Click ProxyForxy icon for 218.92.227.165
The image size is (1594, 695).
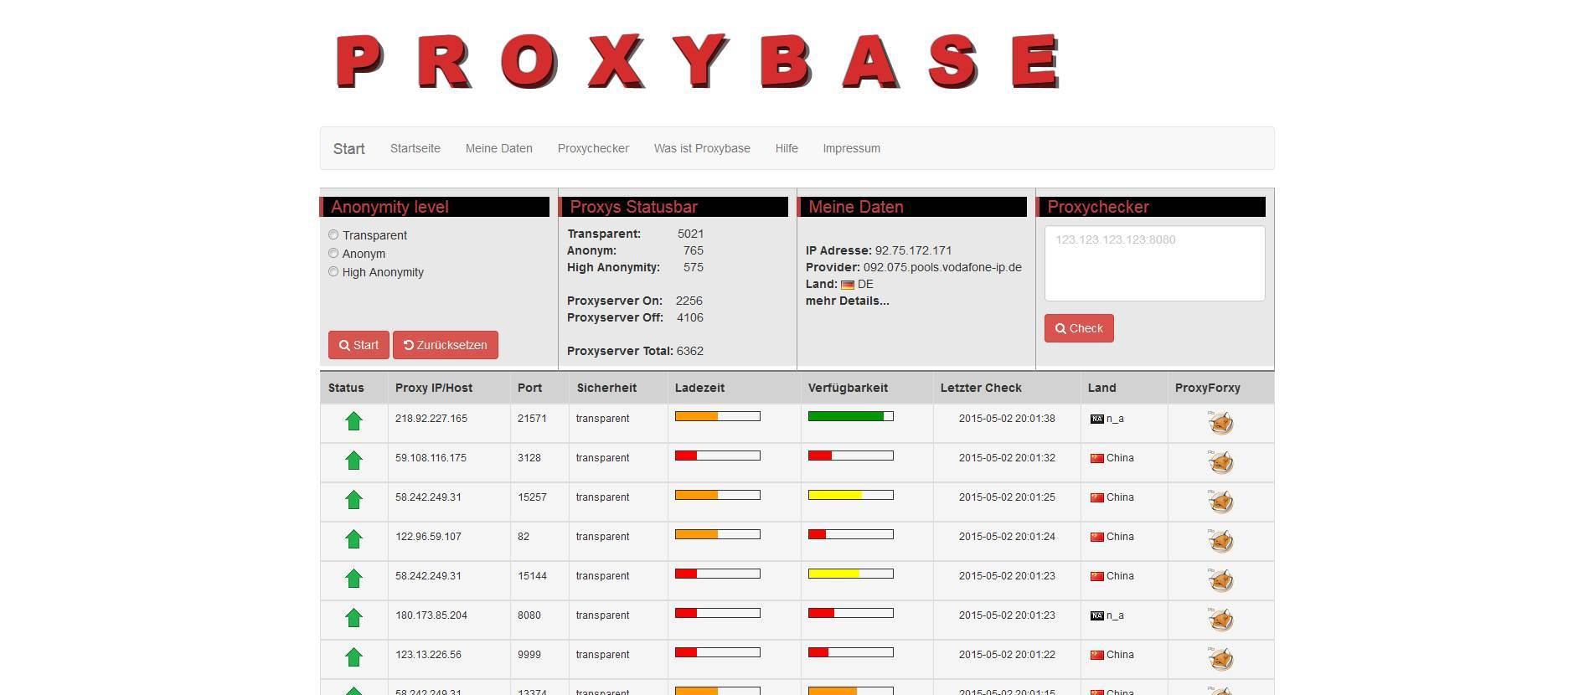coord(1220,423)
